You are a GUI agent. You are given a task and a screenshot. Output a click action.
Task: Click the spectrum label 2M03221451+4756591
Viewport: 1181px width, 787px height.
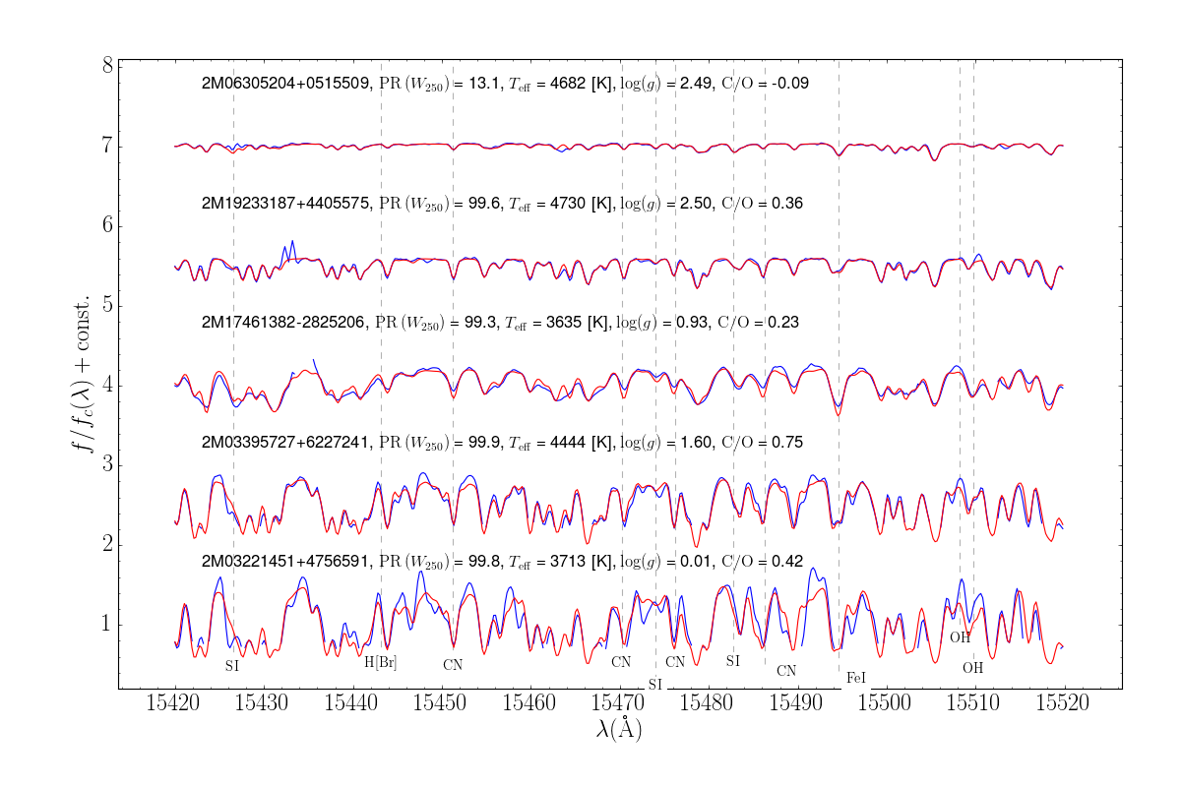(285, 562)
